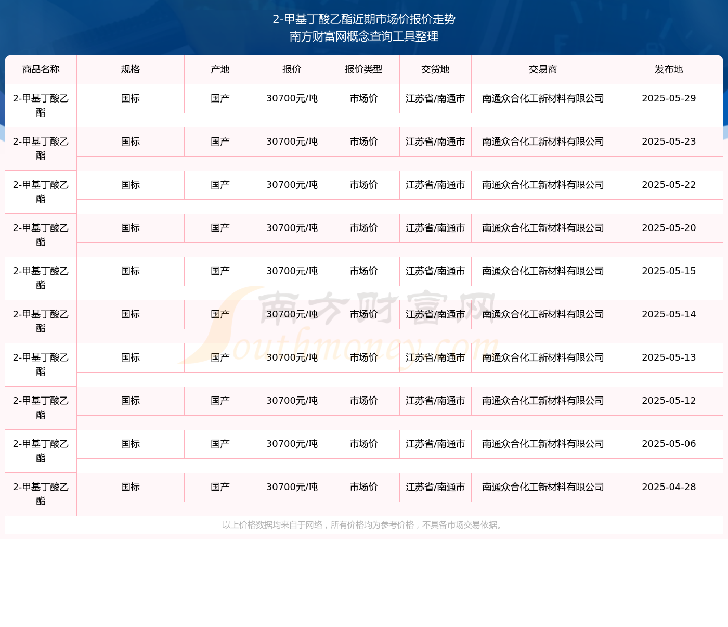Click 南通众合化工新材料有限公司 in 2025-05-22 row

click(x=543, y=185)
